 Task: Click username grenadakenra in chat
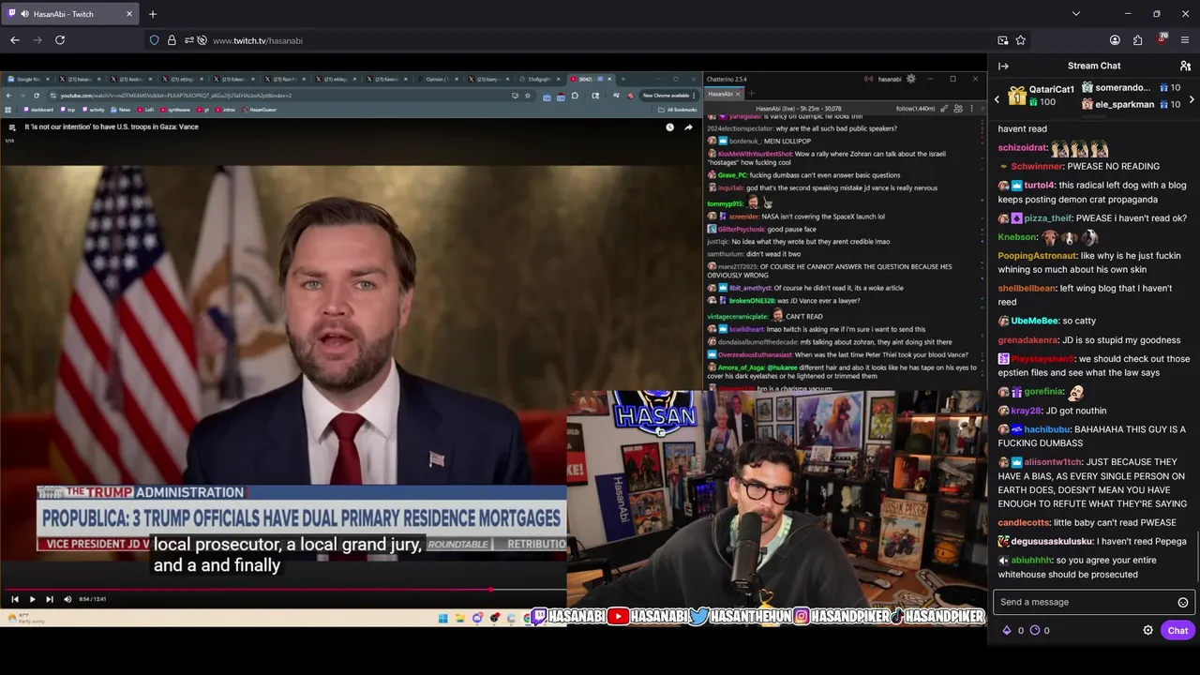1028,340
